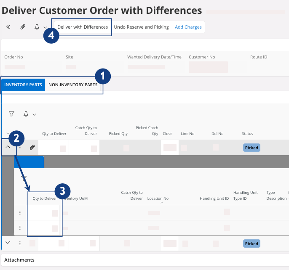The image size is (289, 270).
Task: Open the Add Charges link
Action: point(188,27)
